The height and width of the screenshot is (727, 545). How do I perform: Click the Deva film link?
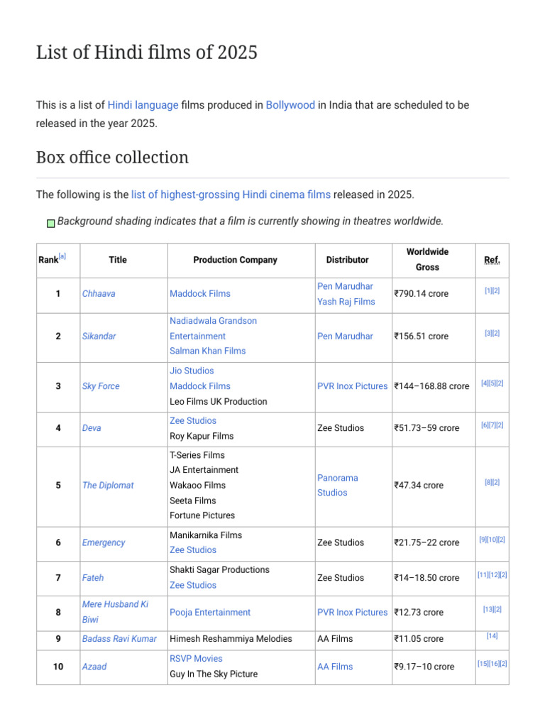[92, 428]
